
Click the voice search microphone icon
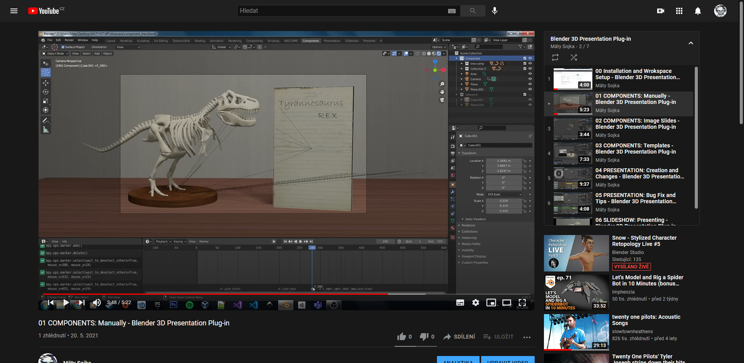[x=494, y=11]
